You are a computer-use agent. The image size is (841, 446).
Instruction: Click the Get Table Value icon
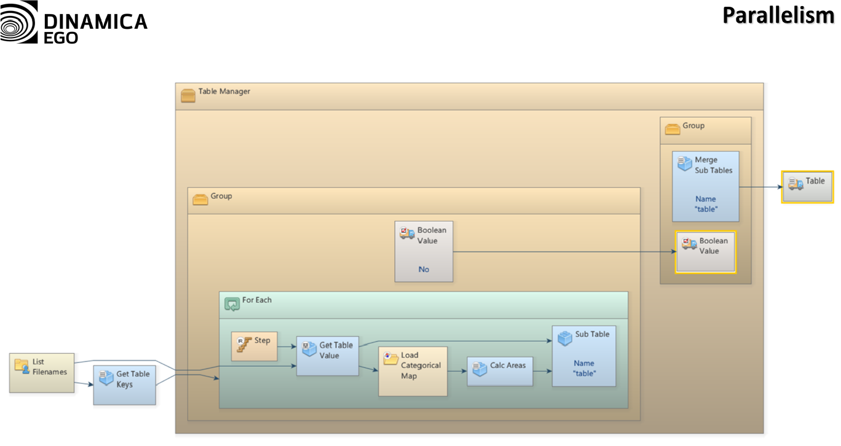click(309, 349)
